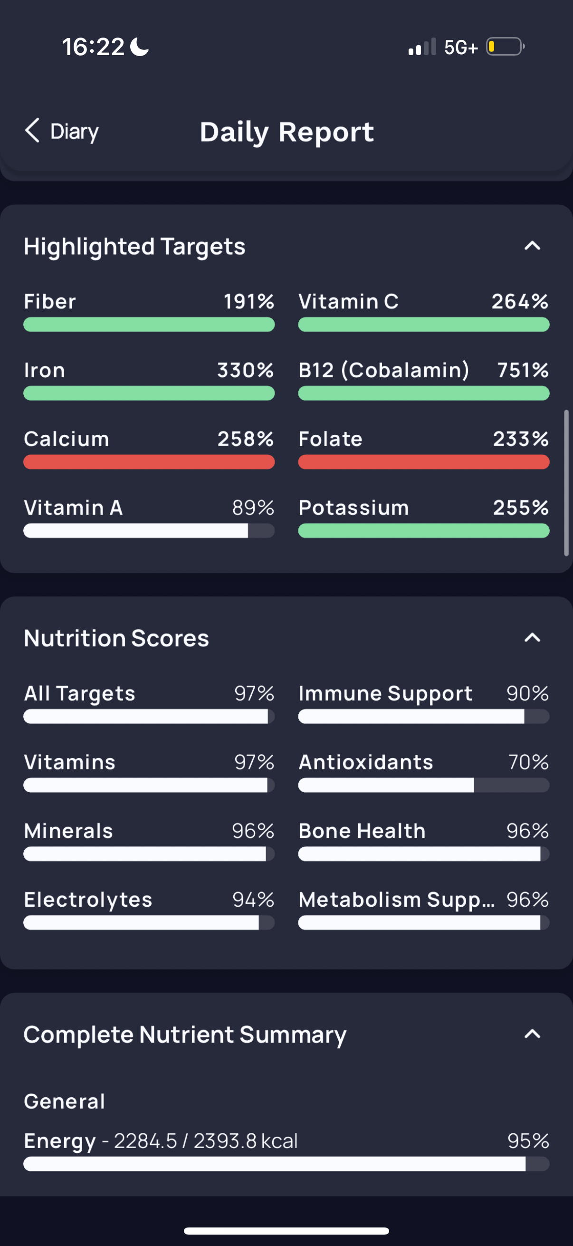Select the red Calcium progress bar

click(149, 462)
